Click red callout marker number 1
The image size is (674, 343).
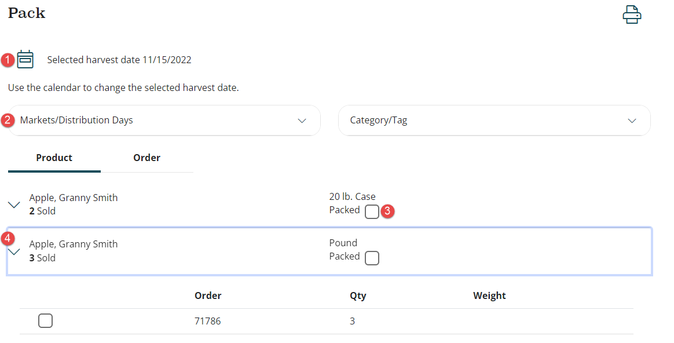8,59
